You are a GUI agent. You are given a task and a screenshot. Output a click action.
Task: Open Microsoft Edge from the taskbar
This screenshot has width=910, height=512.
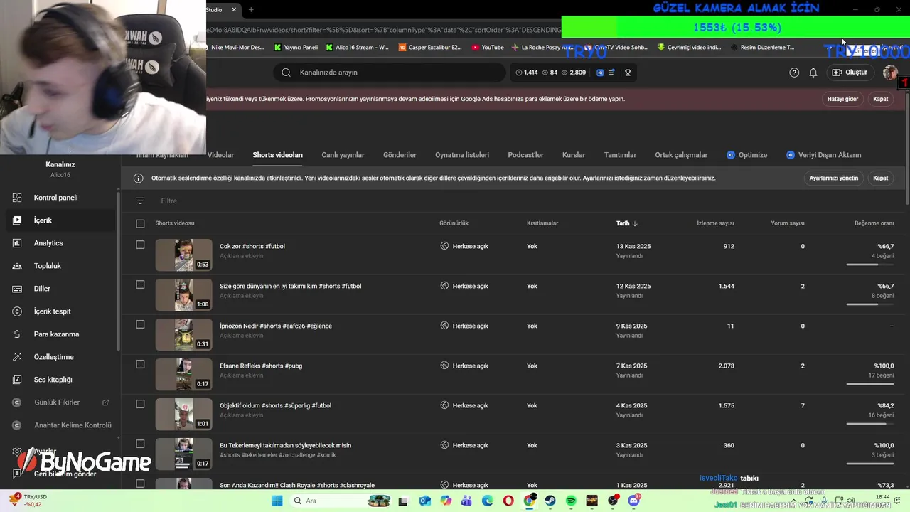(x=488, y=501)
